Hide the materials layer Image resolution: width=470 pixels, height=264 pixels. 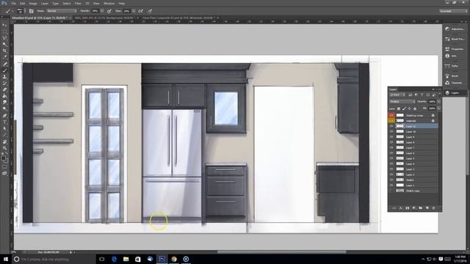391,120
